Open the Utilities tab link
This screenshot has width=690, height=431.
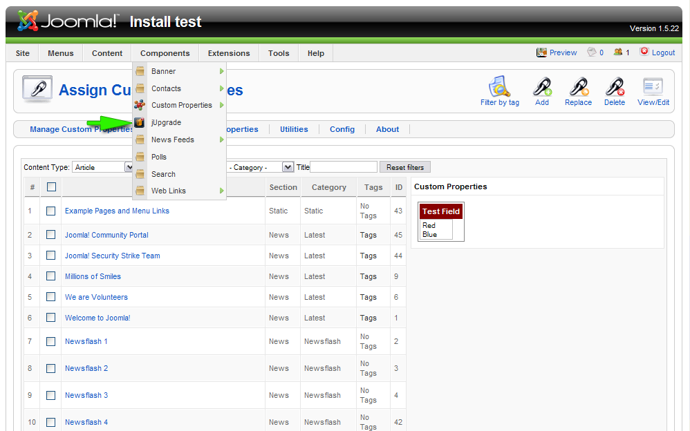click(294, 129)
